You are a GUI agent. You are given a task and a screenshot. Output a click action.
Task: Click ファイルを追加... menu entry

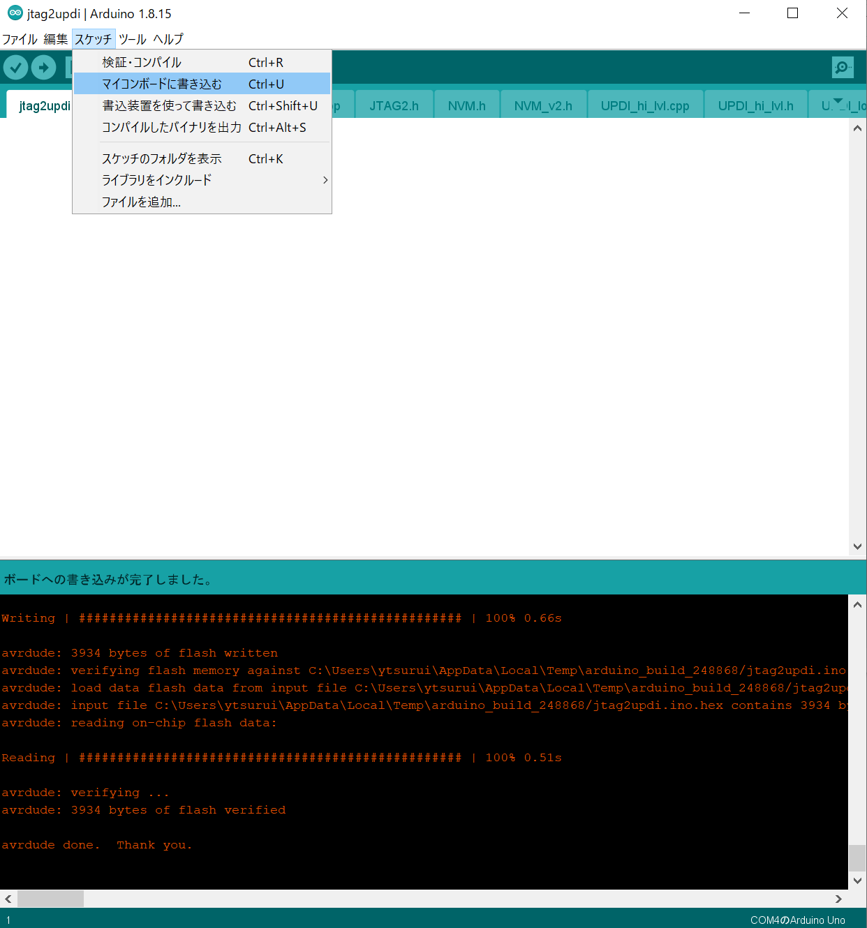click(141, 202)
